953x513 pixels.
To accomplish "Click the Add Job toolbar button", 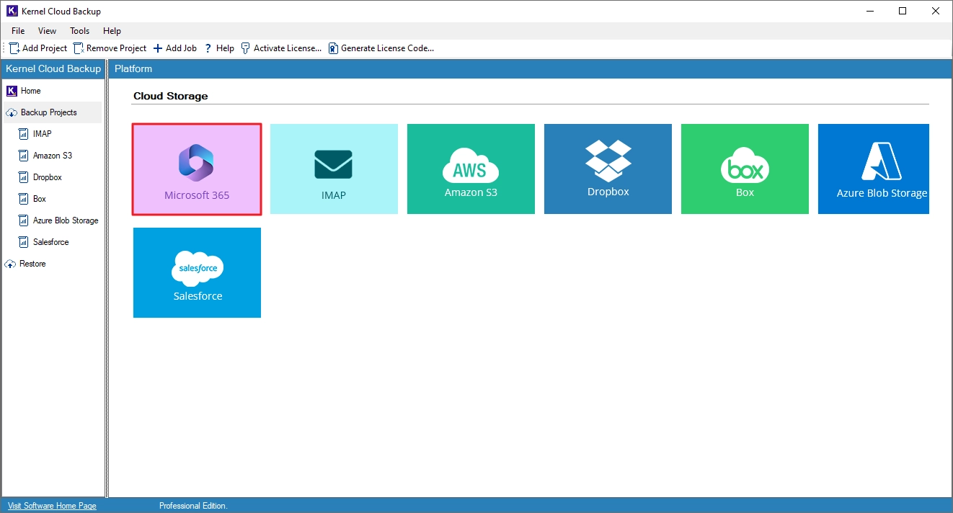I will pyautogui.click(x=175, y=48).
